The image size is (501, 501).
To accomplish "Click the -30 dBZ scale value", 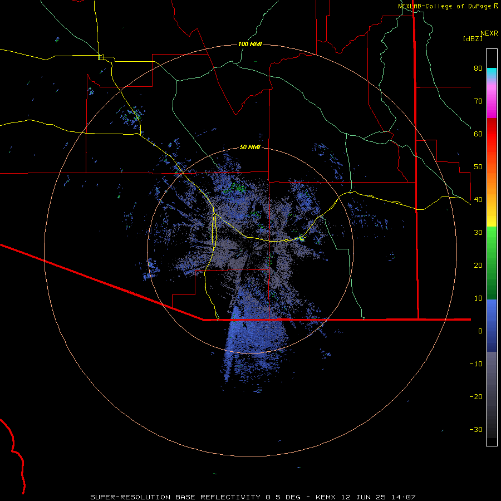I will click(x=476, y=430).
